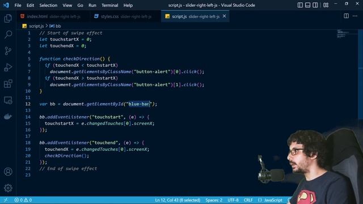
Task: Toggle the primary side bar layout icon
Action: (300, 5)
